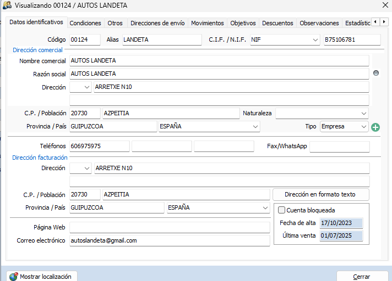Open the Naturaleza dropdown

pos(363,113)
